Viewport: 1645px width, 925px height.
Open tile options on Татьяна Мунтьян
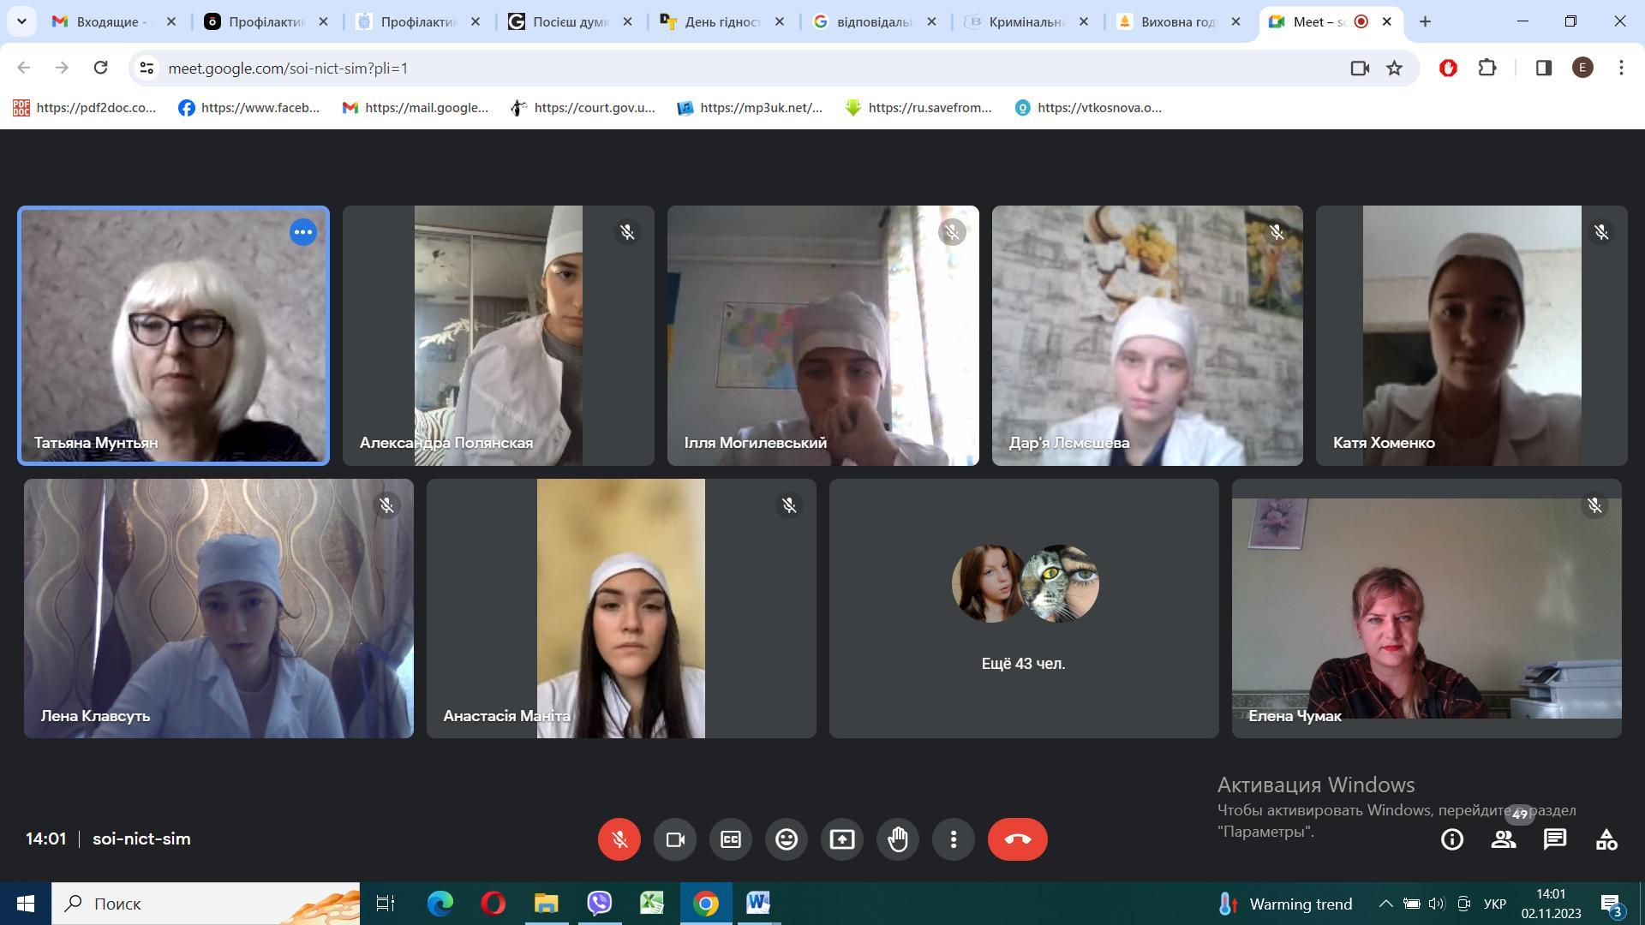[x=302, y=232]
